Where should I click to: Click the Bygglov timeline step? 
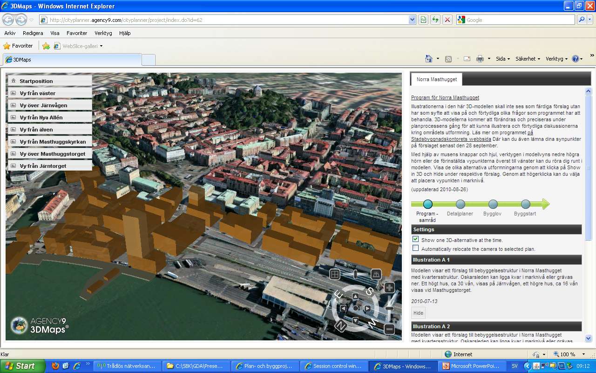[493, 204]
